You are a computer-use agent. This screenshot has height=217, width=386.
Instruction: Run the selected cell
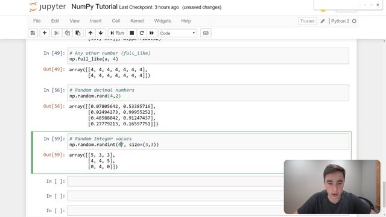(x=117, y=33)
